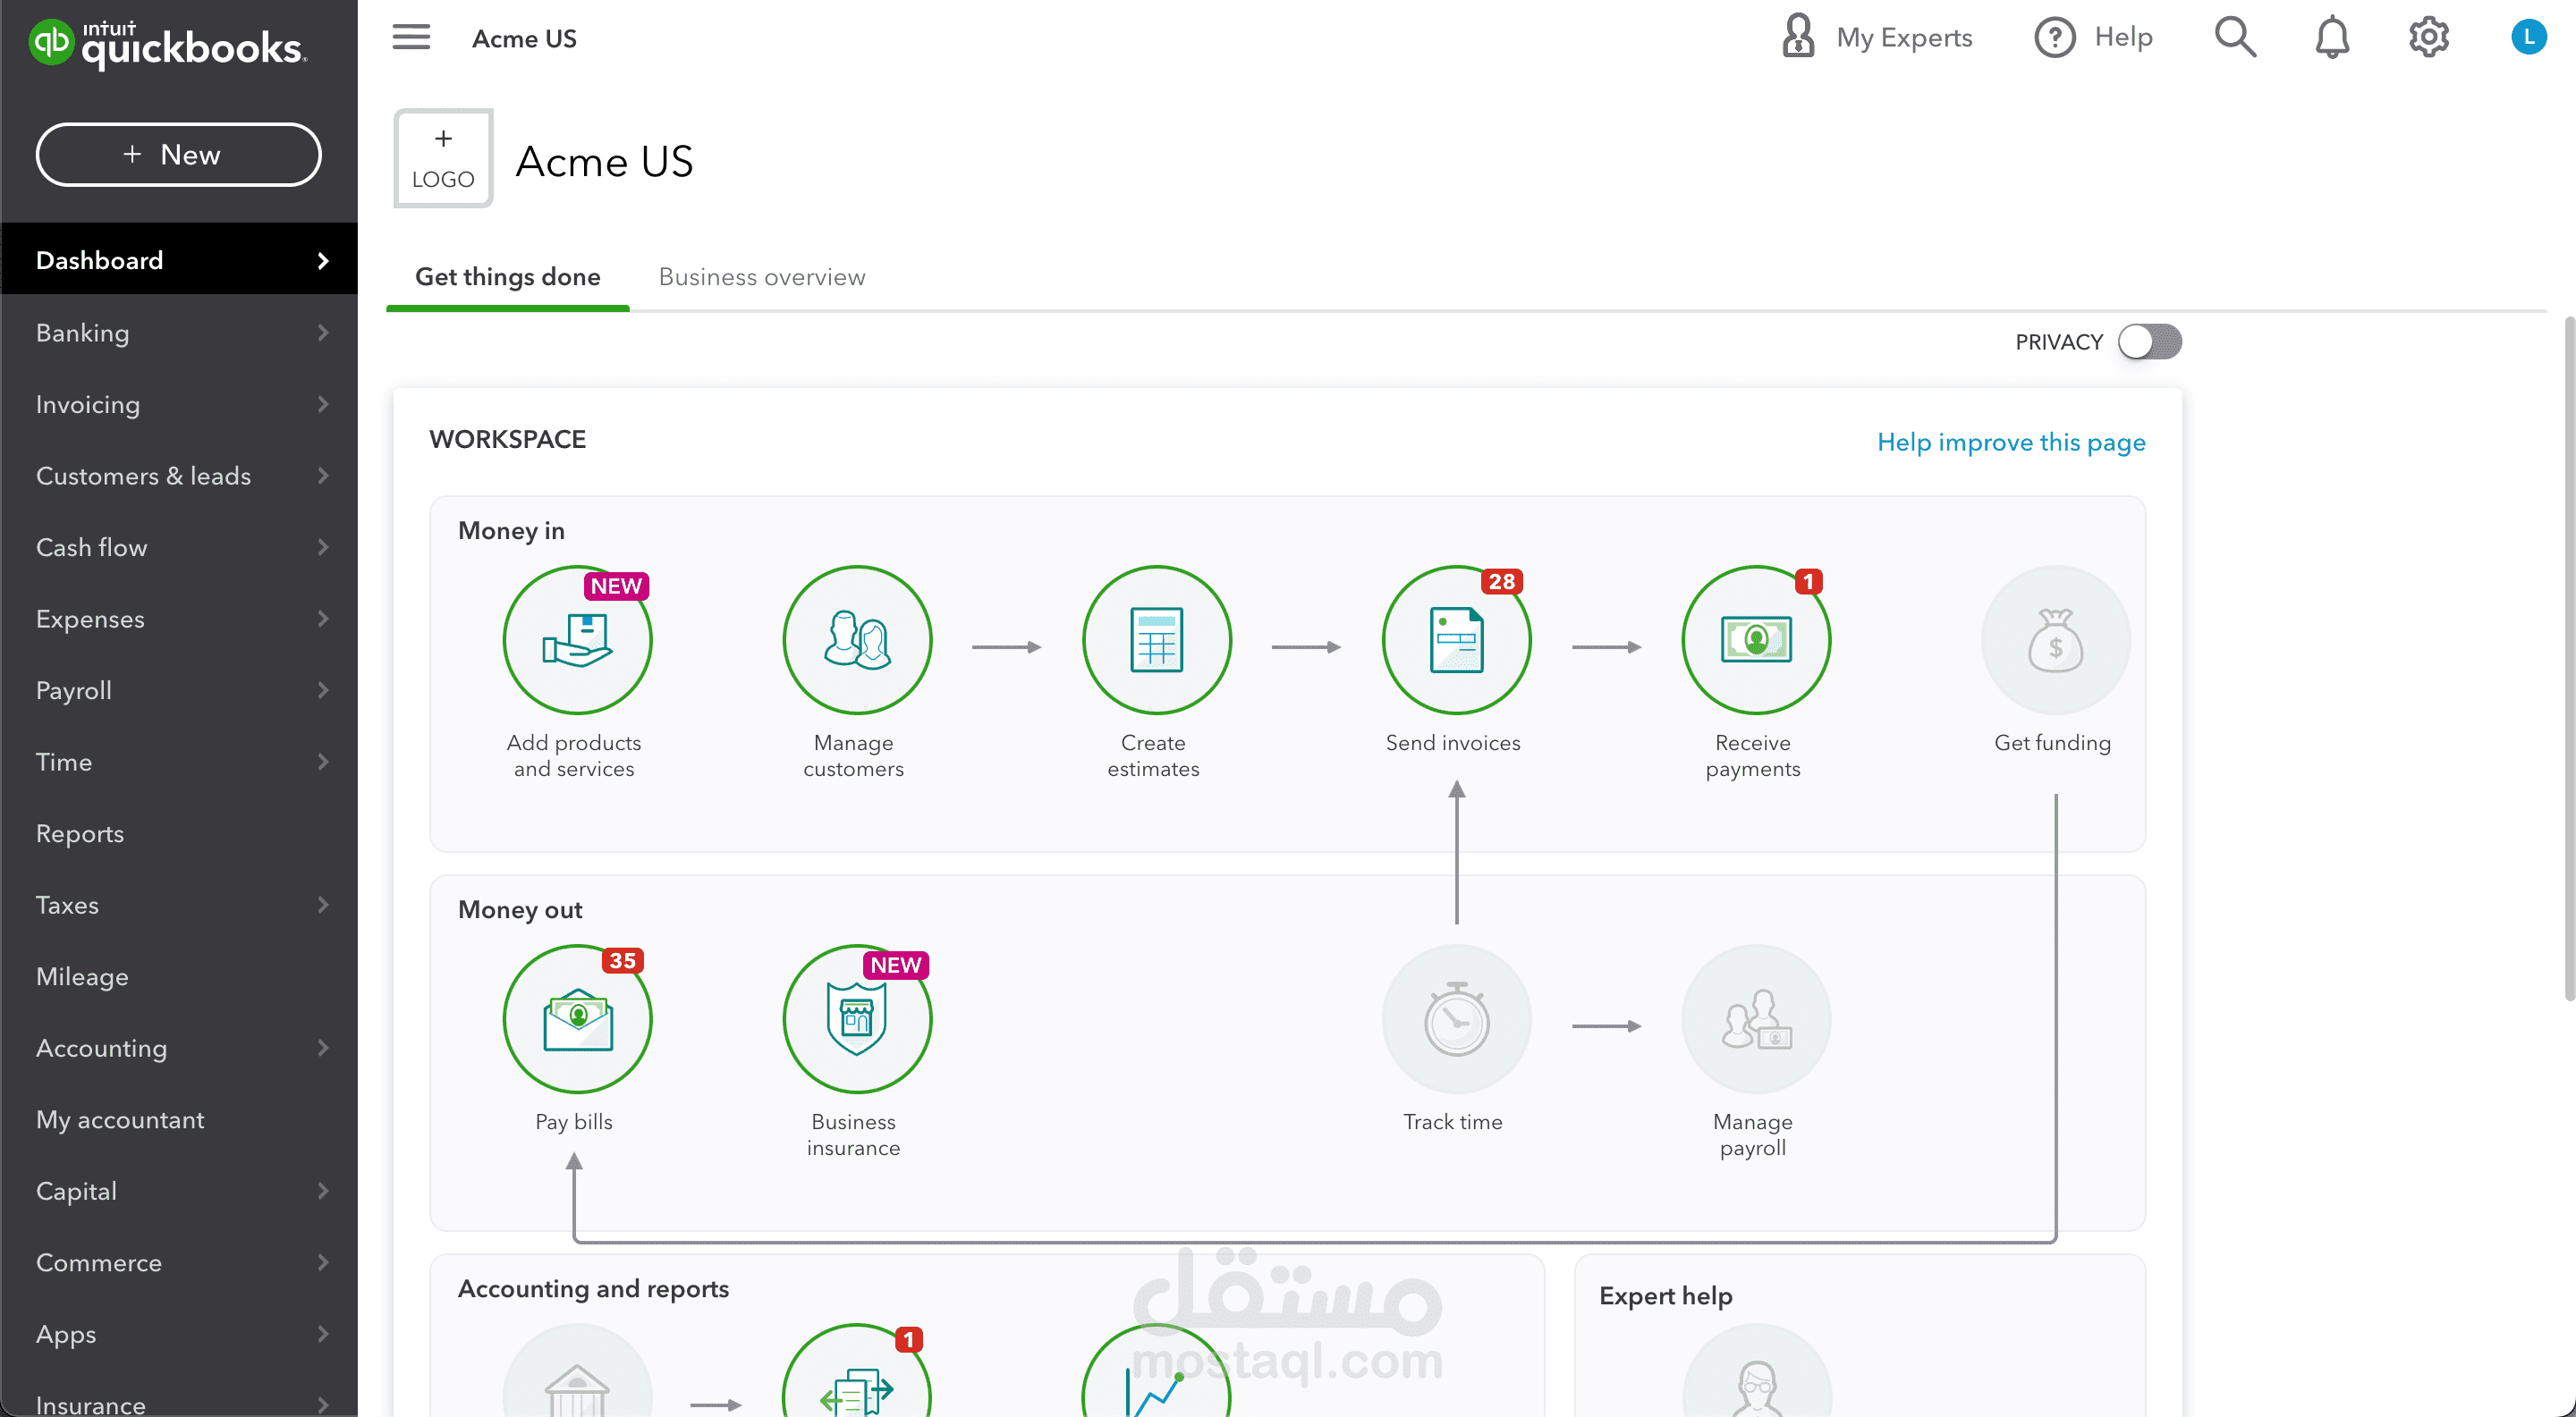The image size is (2576, 1417).
Task: Open the Create estimates icon
Action: (x=1156, y=639)
